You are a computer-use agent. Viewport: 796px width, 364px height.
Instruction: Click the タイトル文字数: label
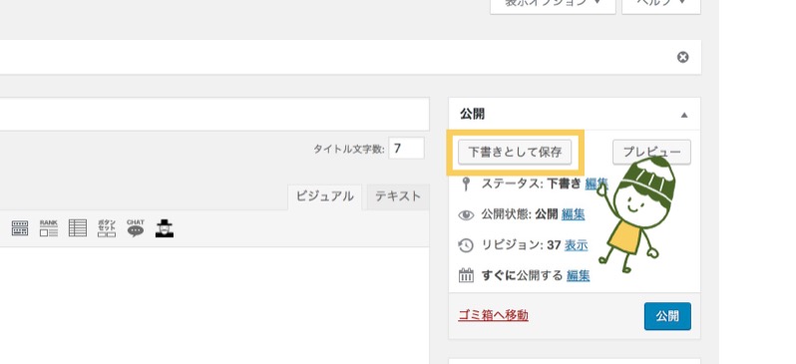click(349, 150)
